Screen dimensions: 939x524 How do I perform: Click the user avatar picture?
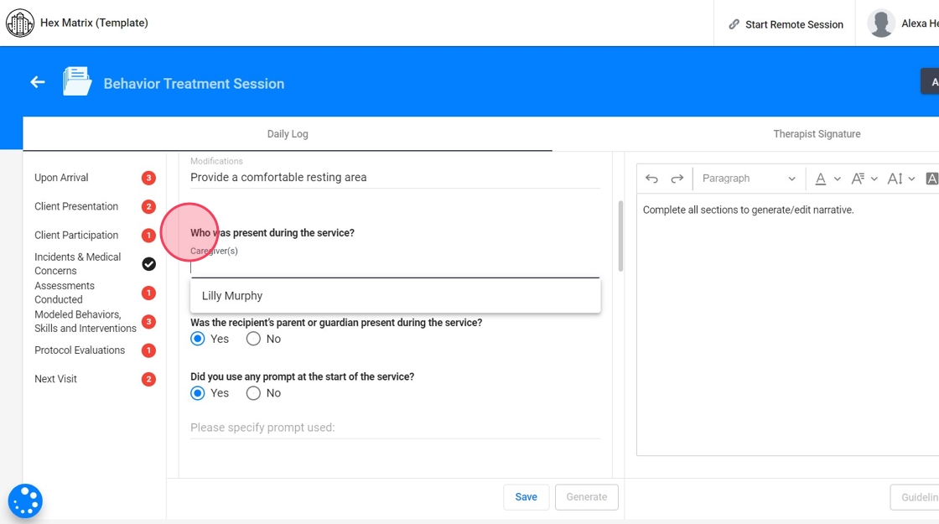881,23
